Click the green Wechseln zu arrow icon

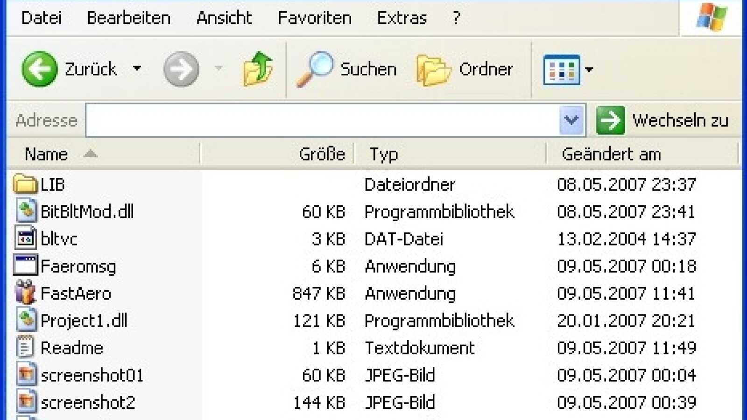pos(610,120)
